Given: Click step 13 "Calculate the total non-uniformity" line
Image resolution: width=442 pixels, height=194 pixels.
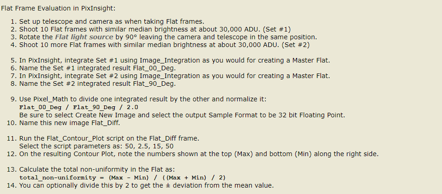Looking at the screenshot, I should click(97, 169).
